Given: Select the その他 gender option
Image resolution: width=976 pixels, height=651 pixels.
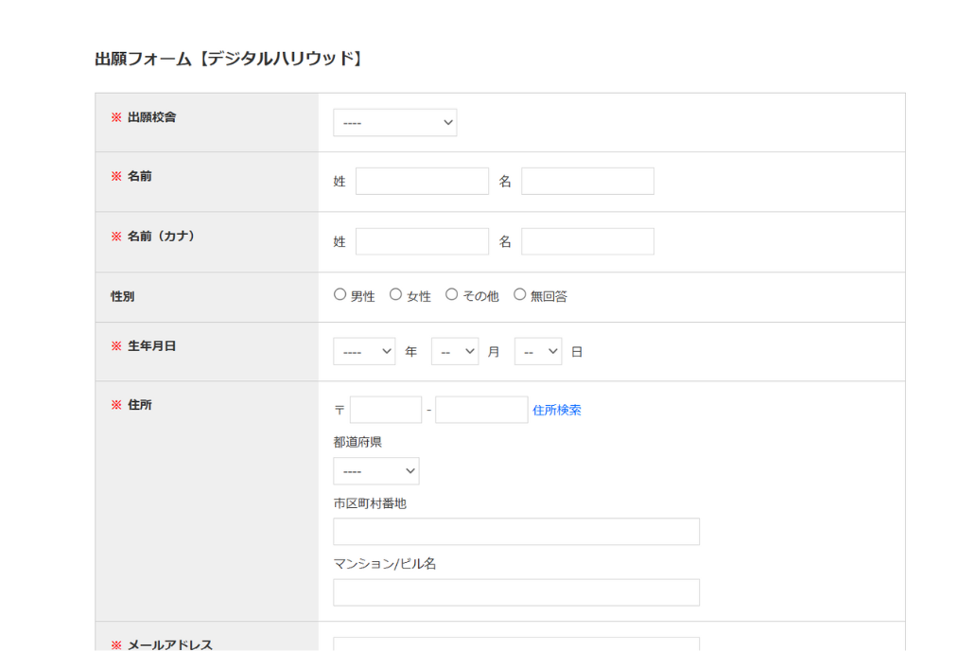Looking at the screenshot, I should click(x=451, y=293).
